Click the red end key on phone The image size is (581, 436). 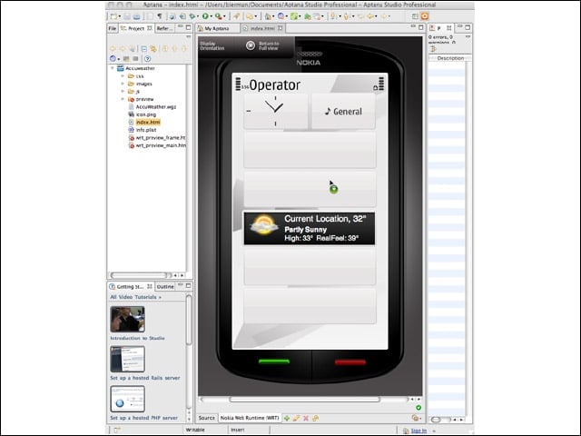click(350, 362)
